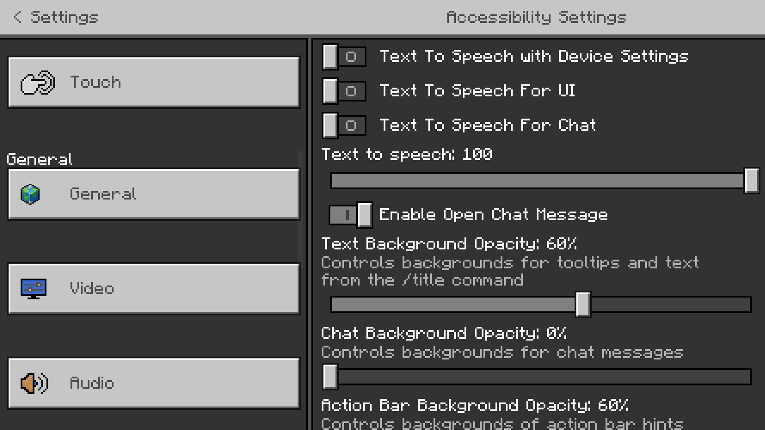Viewport: 765px width, 430px height.
Task: Click the Action Bar Background Opacity label
Action: tap(474, 406)
